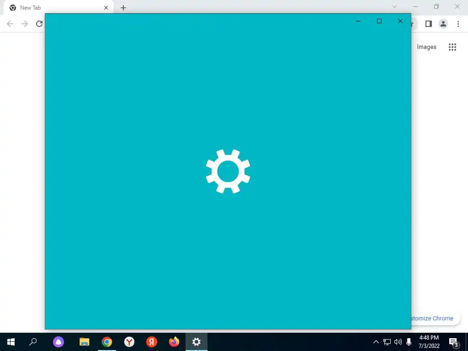The width and height of the screenshot is (468, 351).
Task: Toggle Chrome side panel icon
Action: click(429, 24)
